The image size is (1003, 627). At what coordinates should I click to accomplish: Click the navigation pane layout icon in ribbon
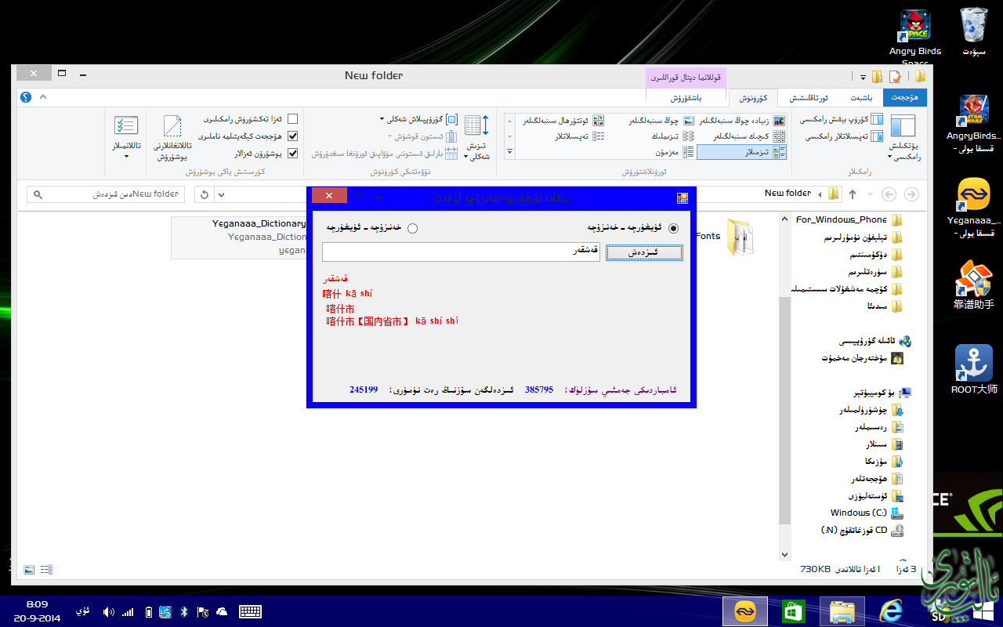point(903,126)
